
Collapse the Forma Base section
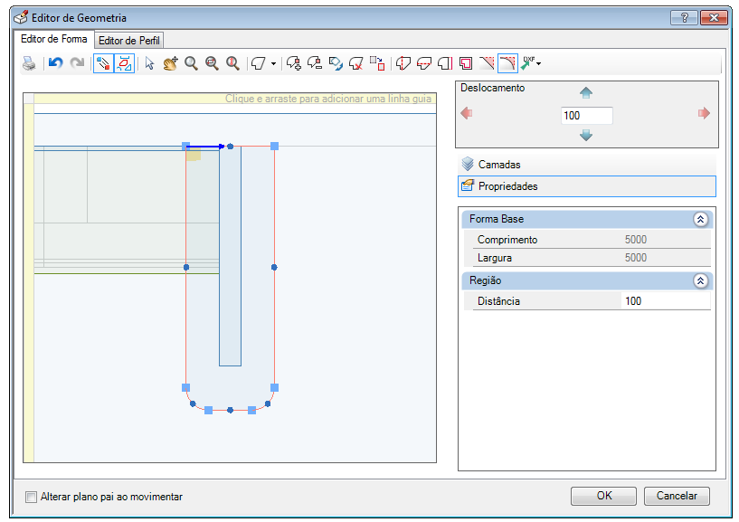click(700, 219)
